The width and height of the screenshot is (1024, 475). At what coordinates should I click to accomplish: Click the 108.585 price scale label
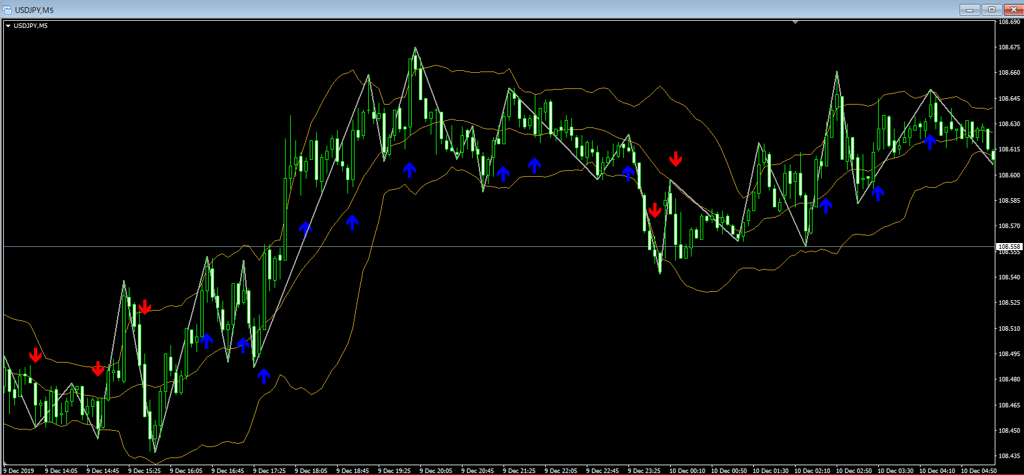click(x=1009, y=201)
